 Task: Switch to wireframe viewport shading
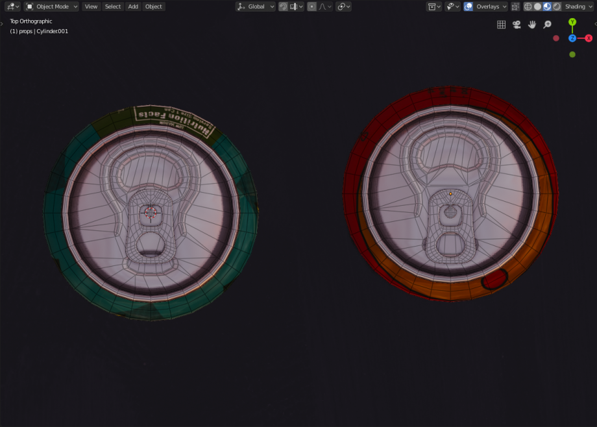(x=528, y=6)
